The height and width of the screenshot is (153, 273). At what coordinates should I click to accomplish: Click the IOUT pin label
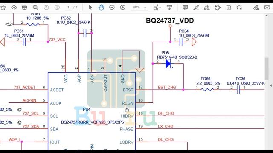[x=55, y=142]
